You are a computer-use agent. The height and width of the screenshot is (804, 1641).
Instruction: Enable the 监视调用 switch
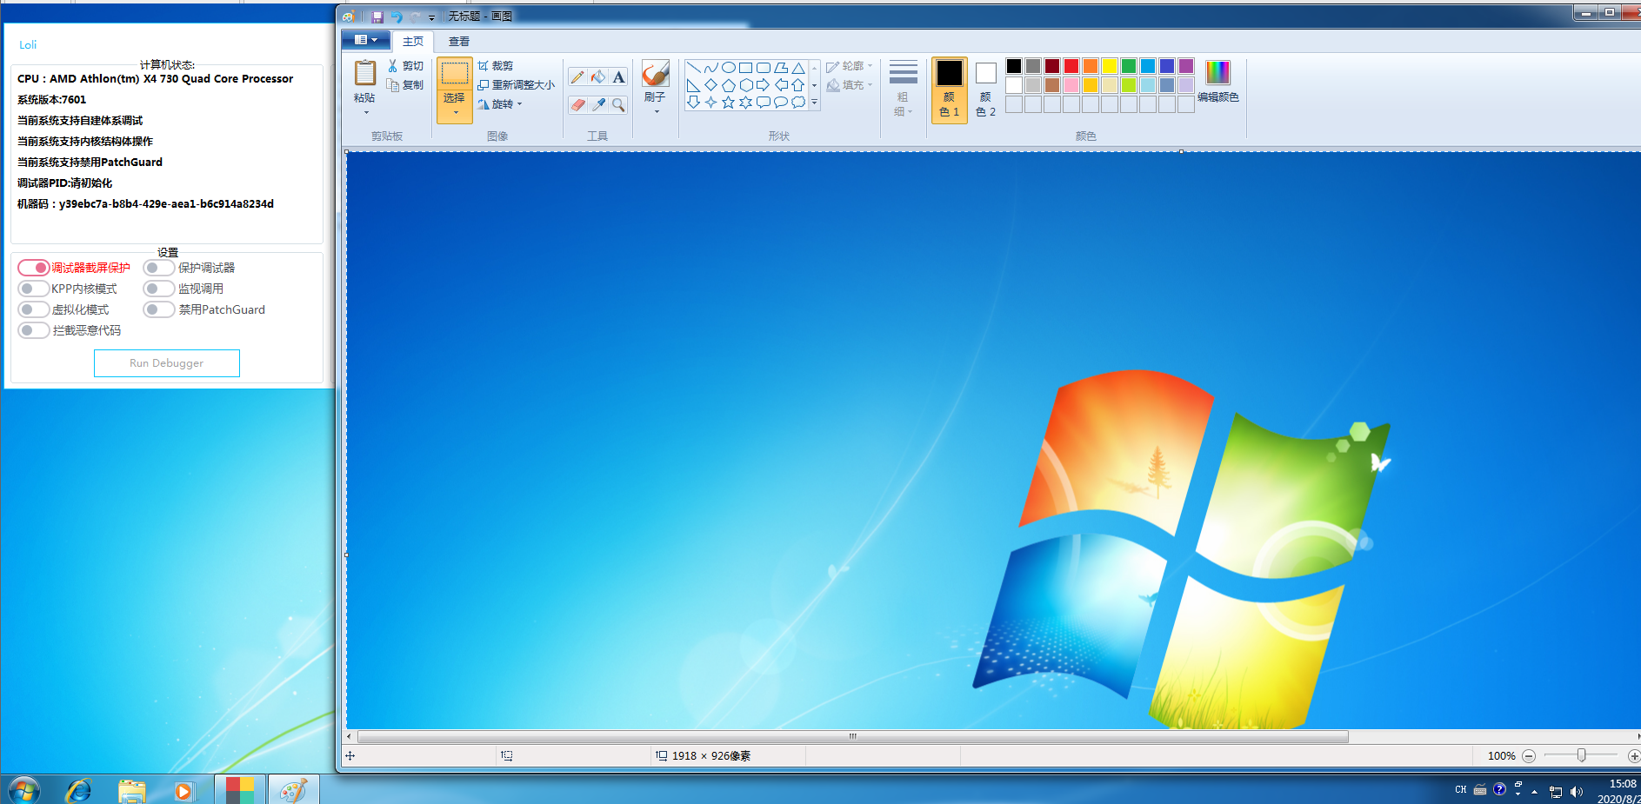159,289
